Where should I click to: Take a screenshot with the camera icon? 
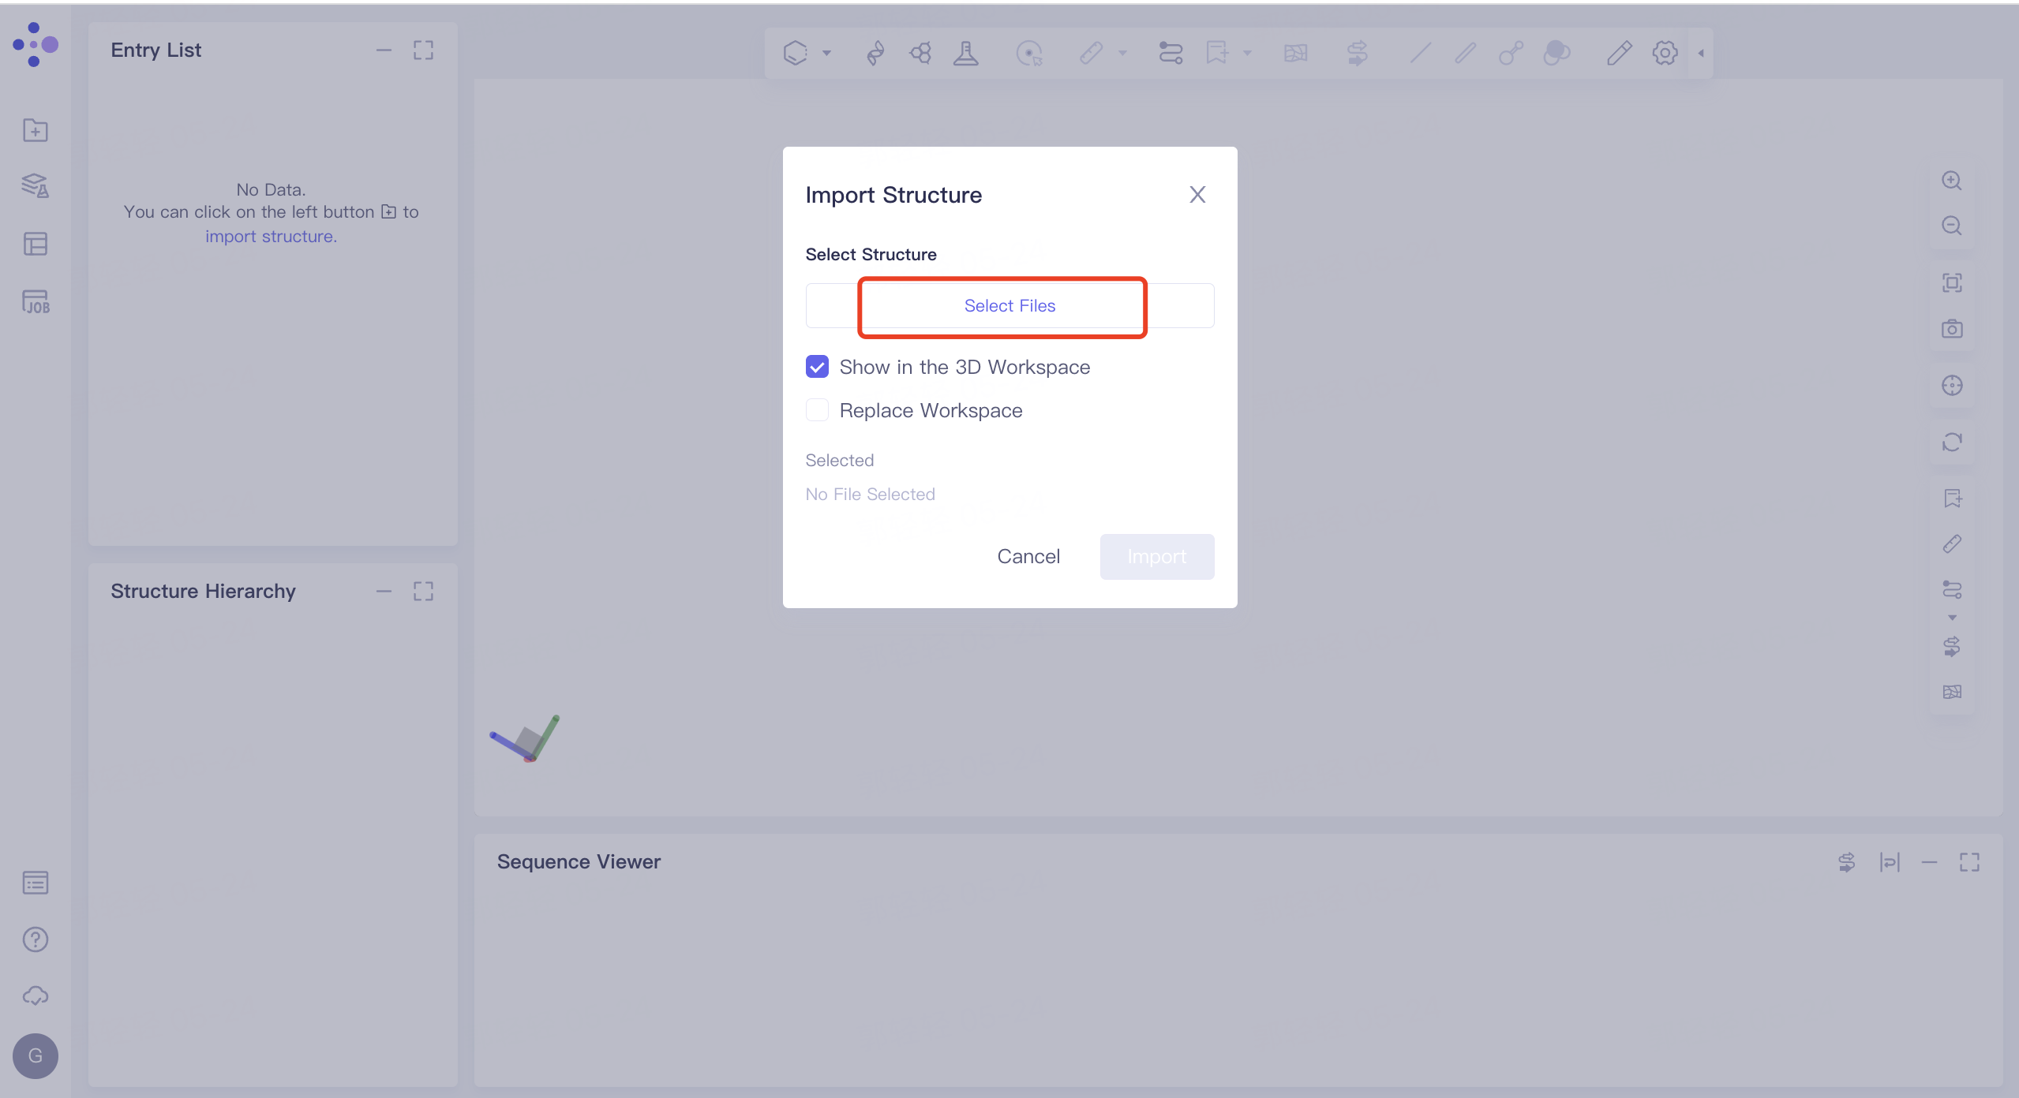(1953, 329)
